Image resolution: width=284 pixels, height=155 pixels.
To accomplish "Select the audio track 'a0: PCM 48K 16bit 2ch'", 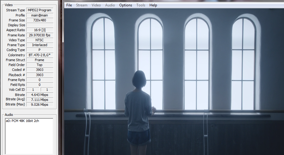I will coord(22,121).
